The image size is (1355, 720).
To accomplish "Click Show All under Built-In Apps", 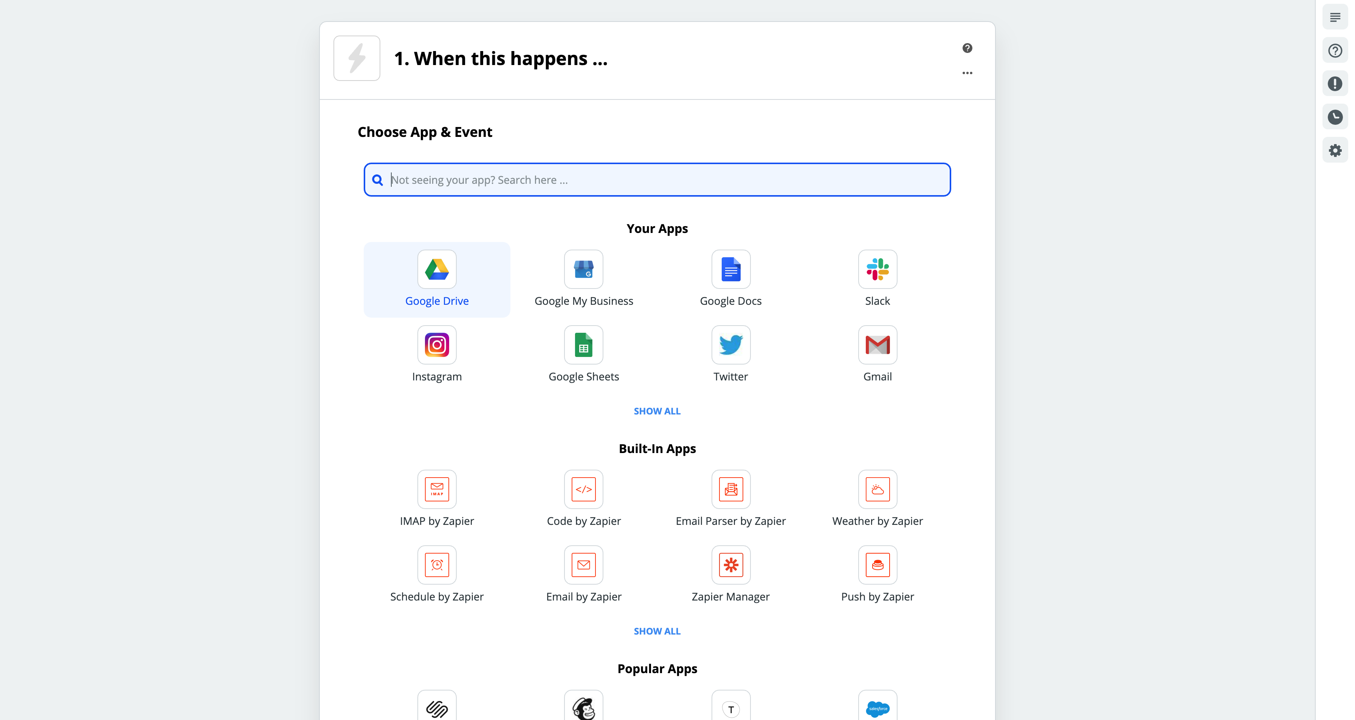I will pos(656,631).
